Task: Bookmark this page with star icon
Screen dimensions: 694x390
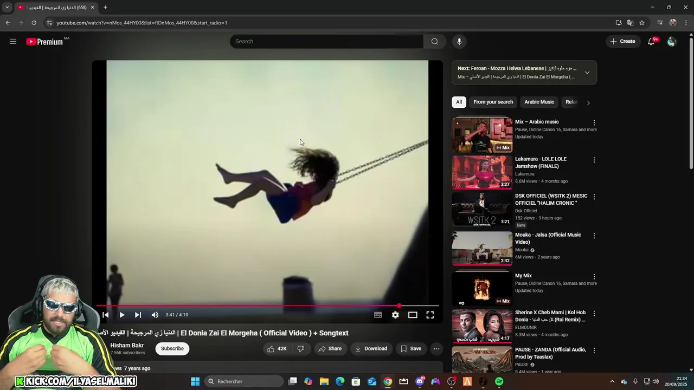Action: 642,23
